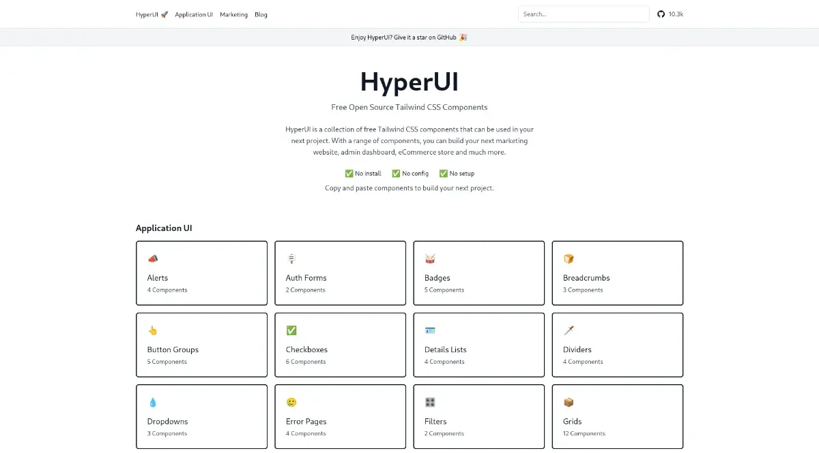Click the thumbs-up icon on Button Groups card

click(x=153, y=330)
